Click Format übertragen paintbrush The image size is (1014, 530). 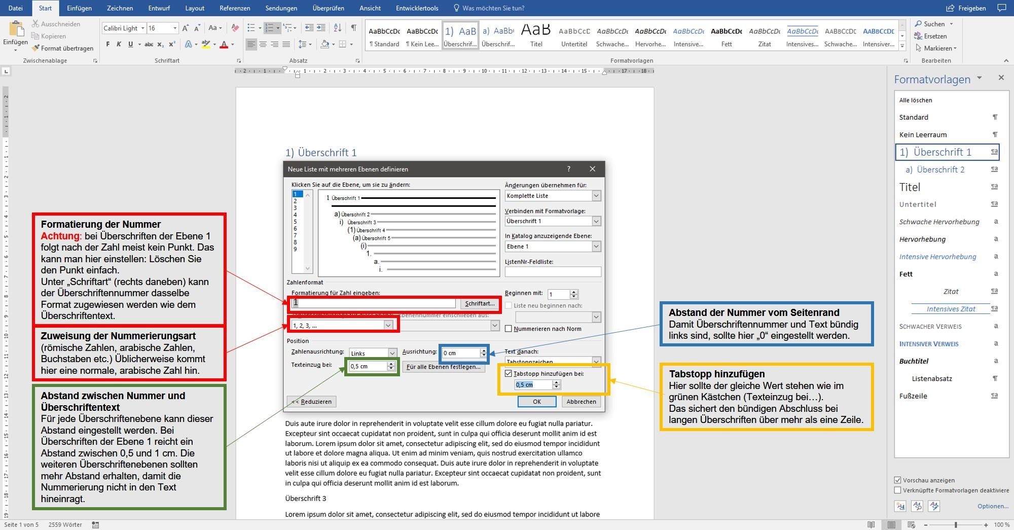pyautogui.click(x=62, y=48)
